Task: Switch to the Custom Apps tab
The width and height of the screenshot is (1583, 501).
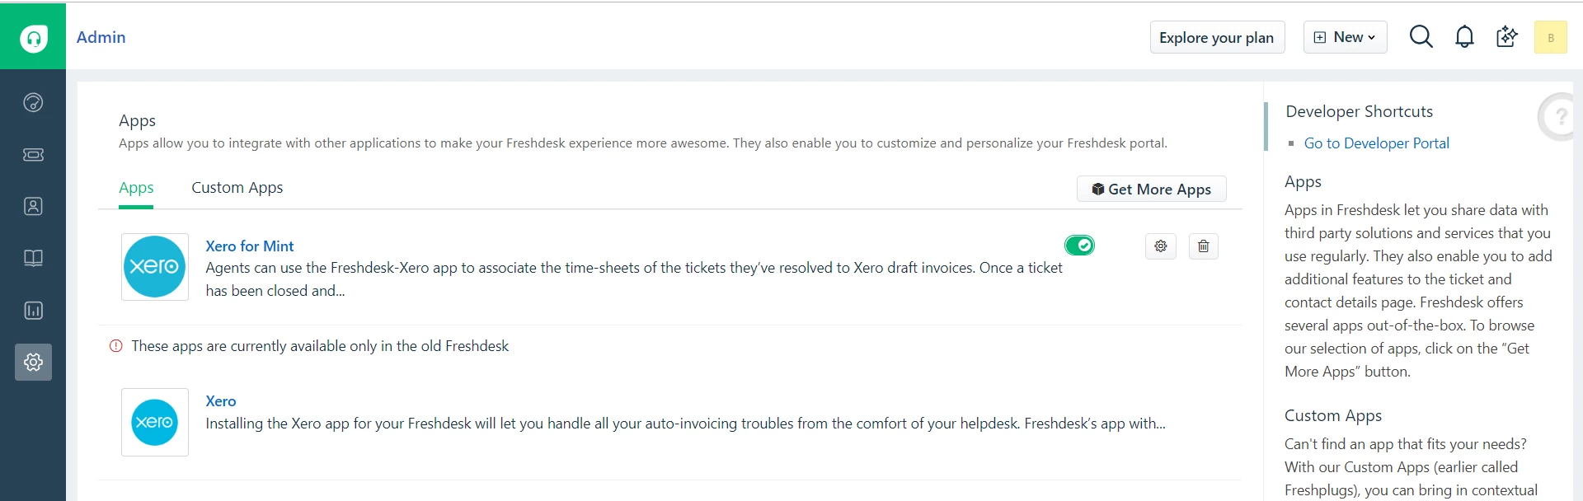Action: click(237, 188)
